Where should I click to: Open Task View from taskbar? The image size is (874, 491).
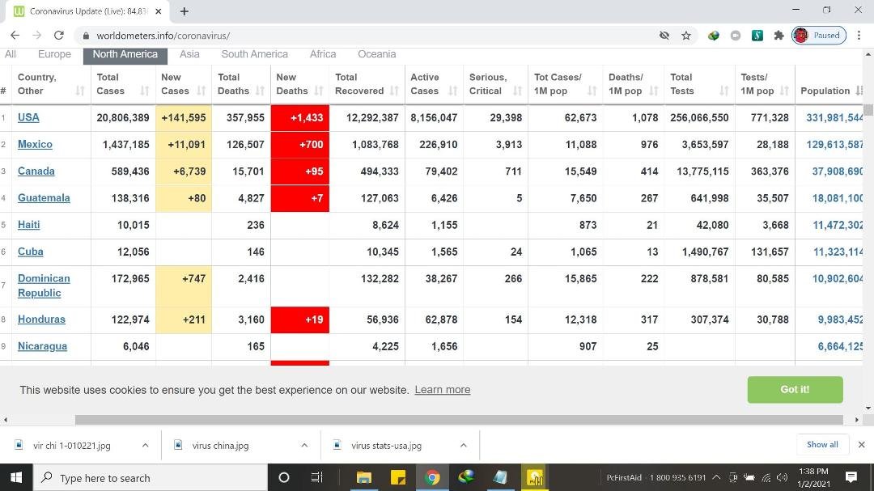316,477
